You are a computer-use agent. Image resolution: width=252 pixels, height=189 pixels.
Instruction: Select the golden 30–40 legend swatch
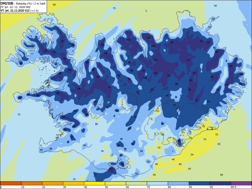point(74,183)
